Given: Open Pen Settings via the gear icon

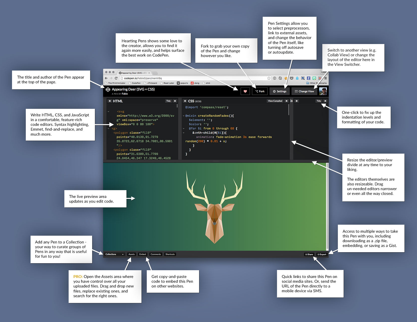Looking at the screenshot, I should click(x=274, y=91).
